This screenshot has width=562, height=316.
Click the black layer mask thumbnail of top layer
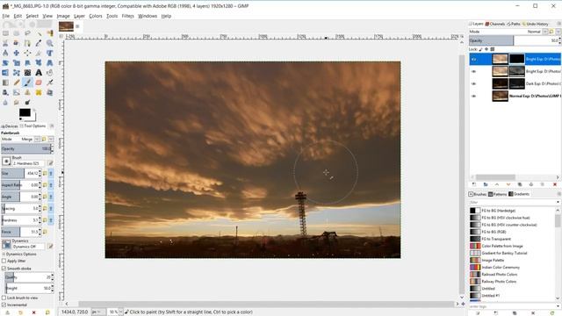[x=516, y=59]
